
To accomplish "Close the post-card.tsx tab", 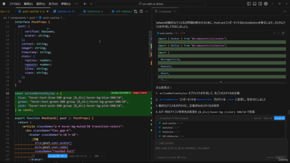I will point(48,11).
